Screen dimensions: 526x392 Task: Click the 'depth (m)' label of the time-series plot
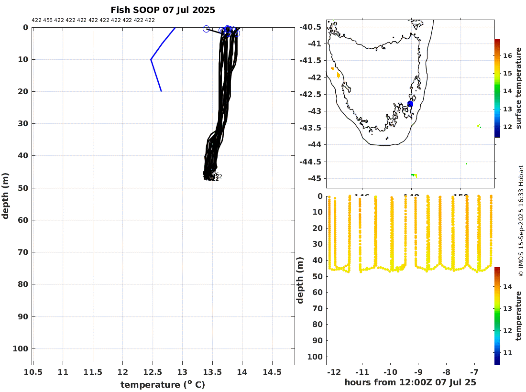point(300,280)
